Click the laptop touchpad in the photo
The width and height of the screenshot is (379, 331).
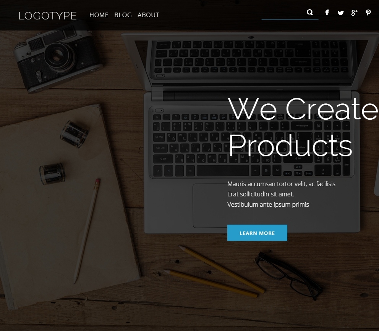(210, 206)
